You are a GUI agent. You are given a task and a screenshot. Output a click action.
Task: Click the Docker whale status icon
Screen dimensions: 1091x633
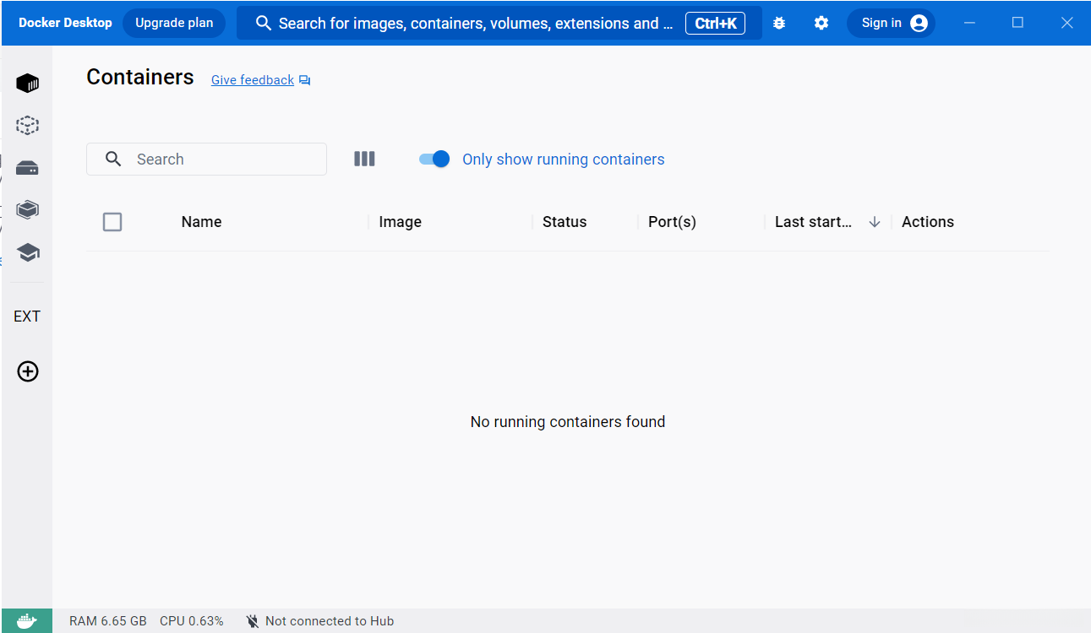[x=27, y=621]
